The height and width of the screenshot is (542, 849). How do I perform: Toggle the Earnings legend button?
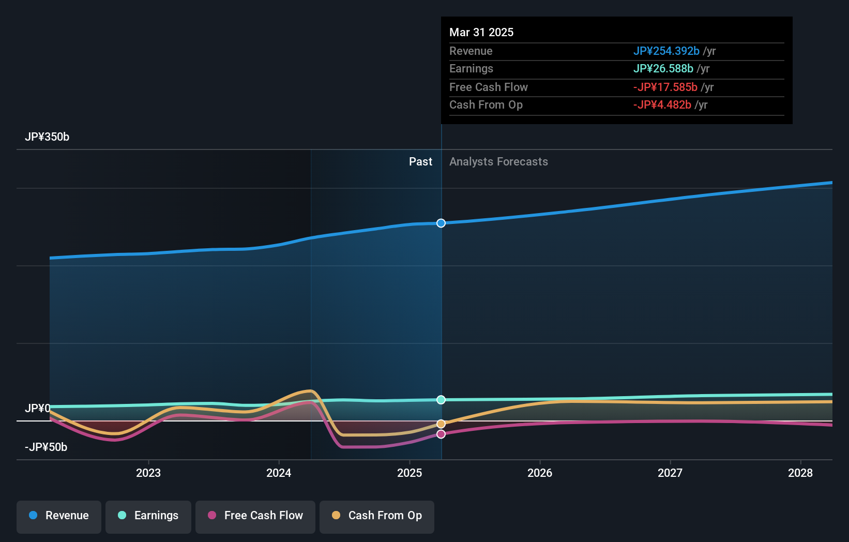(148, 517)
